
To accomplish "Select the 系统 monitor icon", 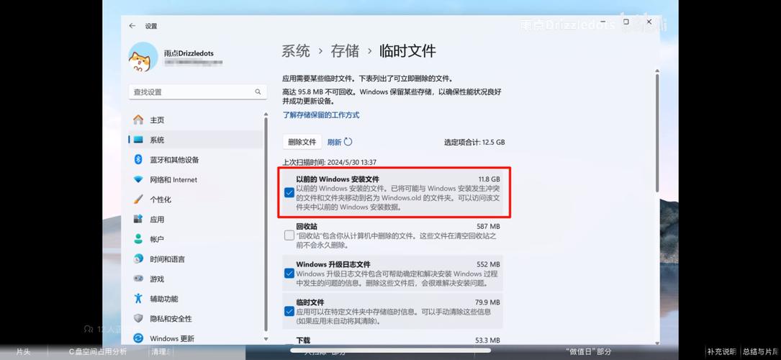I will point(138,140).
